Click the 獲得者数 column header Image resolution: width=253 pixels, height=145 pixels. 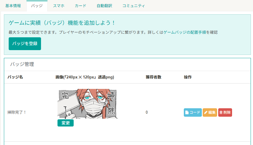pos(153,77)
